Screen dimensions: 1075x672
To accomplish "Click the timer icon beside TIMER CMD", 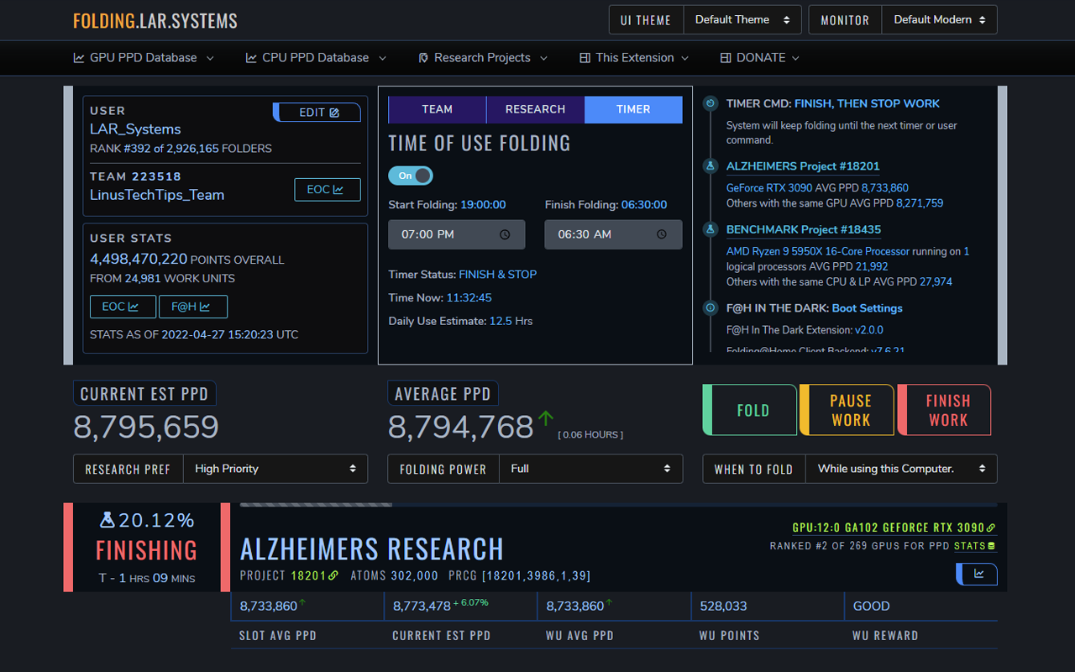I will [711, 103].
